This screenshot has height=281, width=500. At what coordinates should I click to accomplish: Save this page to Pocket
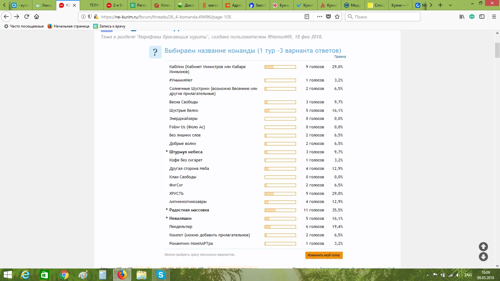pyautogui.click(x=328, y=17)
